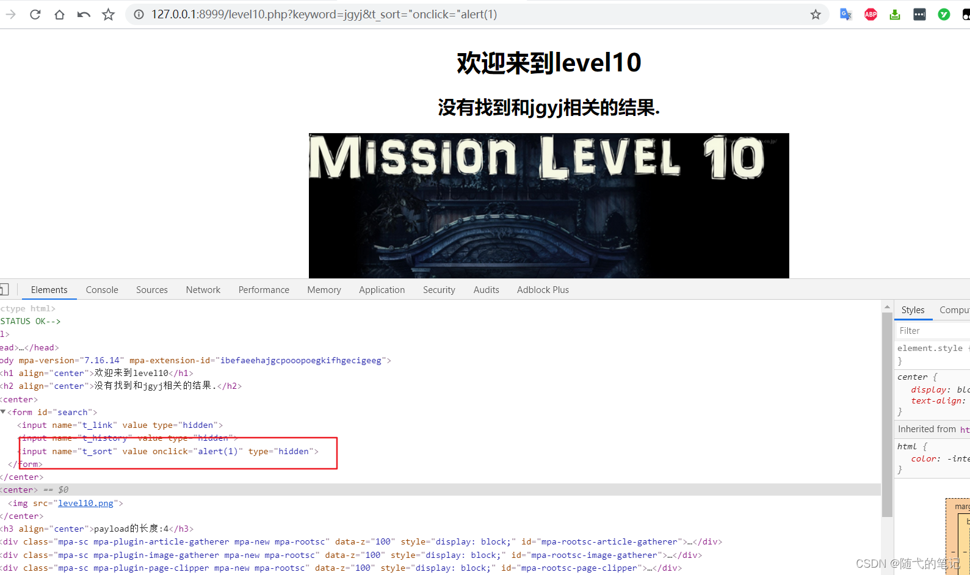Image resolution: width=970 pixels, height=575 pixels.
Task: Select the input name="t_history" node
Action: [x=128, y=438]
